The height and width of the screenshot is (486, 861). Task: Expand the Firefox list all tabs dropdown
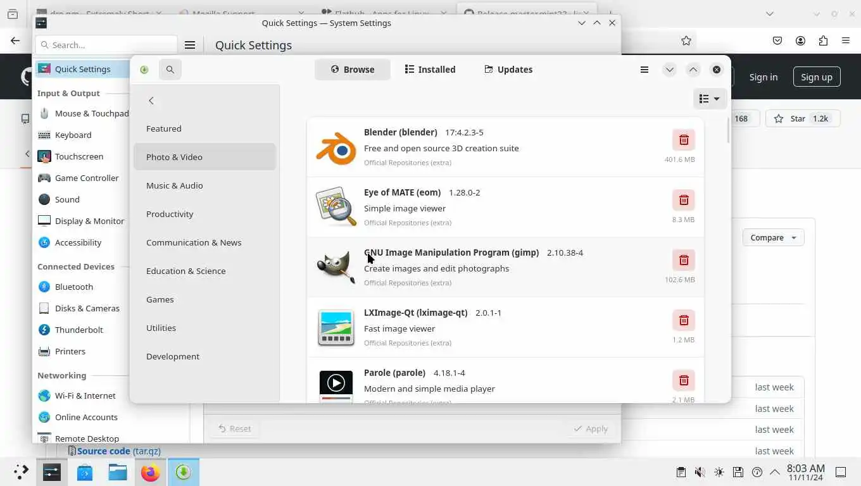769,13
